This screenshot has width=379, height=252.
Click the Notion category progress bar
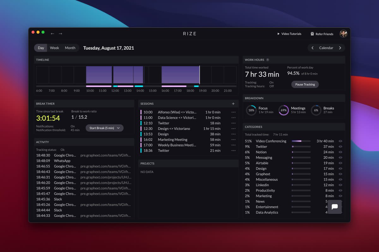coord(301,152)
